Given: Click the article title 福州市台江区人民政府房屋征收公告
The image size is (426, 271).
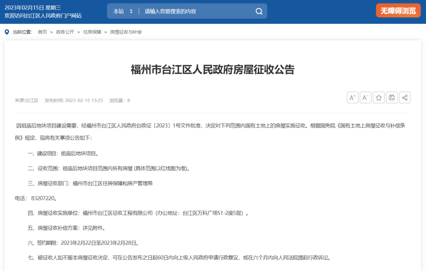Looking at the screenshot, I should pyautogui.click(x=213, y=70).
